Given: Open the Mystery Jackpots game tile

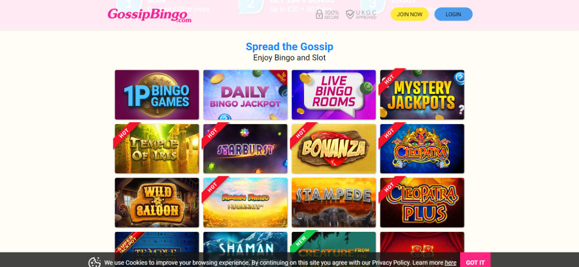Looking at the screenshot, I should click(x=422, y=94).
